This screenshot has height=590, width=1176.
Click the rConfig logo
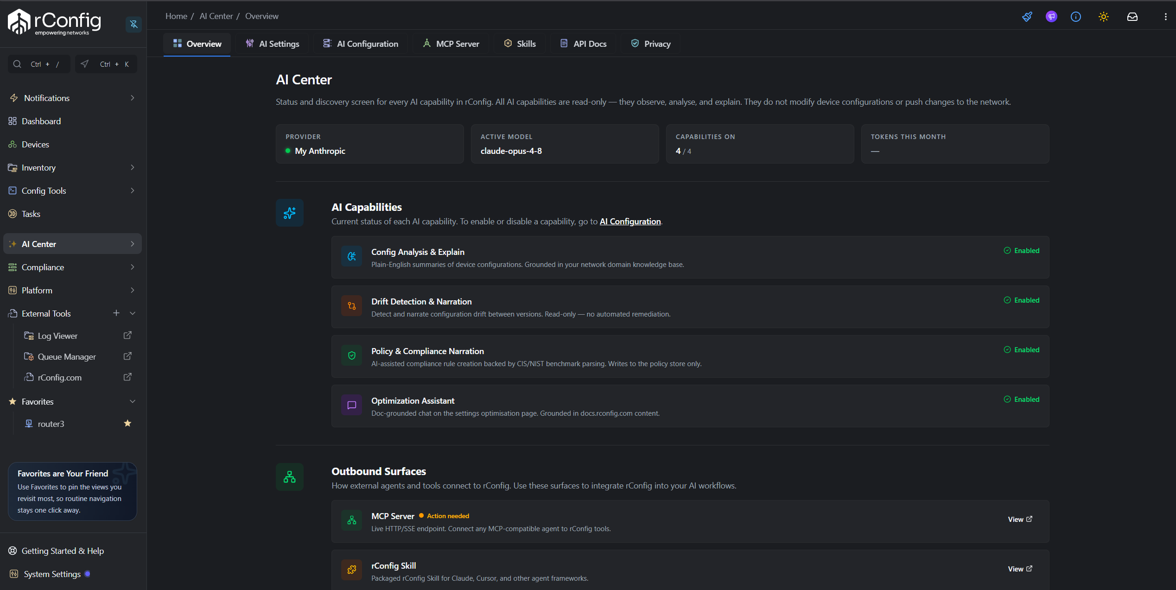point(55,22)
